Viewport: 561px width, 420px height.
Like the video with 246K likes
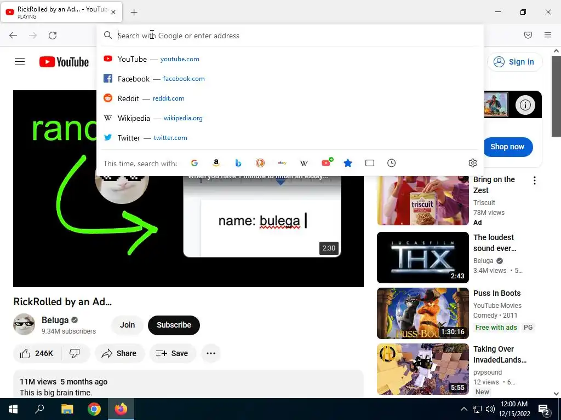[37, 353]
